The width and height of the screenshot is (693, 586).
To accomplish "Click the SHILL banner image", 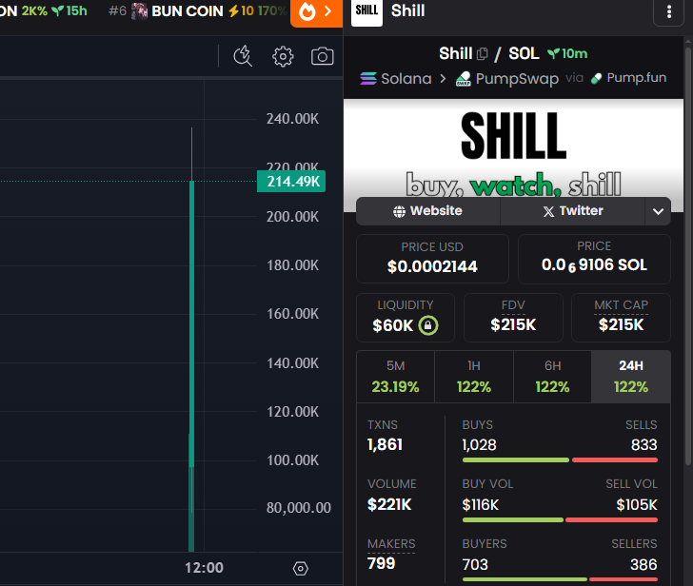I will (x=514, y=148).
